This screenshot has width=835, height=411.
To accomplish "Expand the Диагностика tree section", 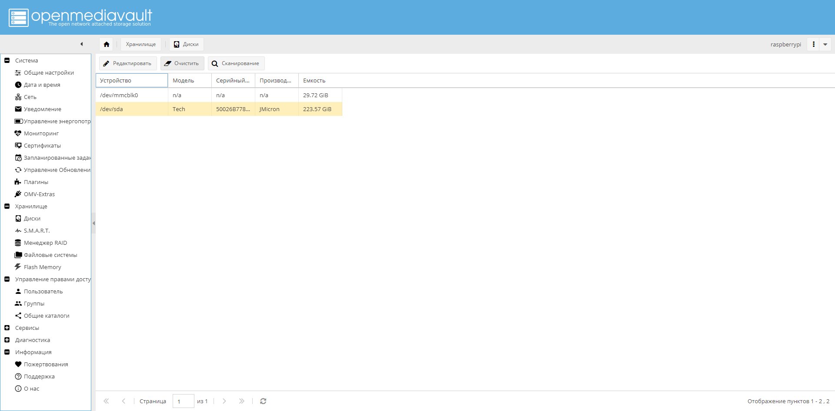I will [x=7, y=340].
